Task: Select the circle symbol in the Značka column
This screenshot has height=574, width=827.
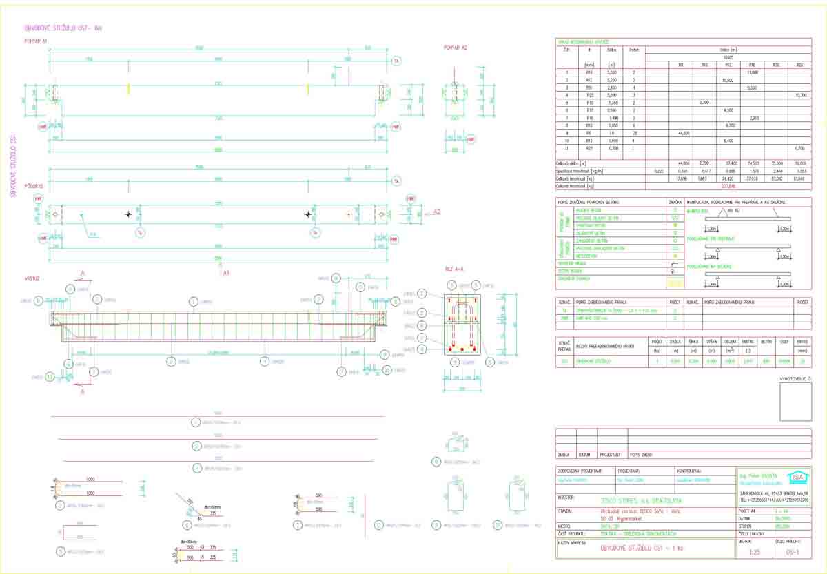Action: (675, 240)
